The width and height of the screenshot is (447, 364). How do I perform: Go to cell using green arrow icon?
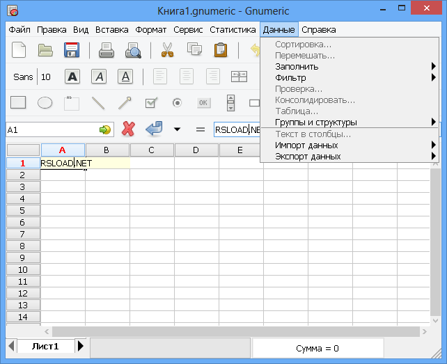[105, 129]
